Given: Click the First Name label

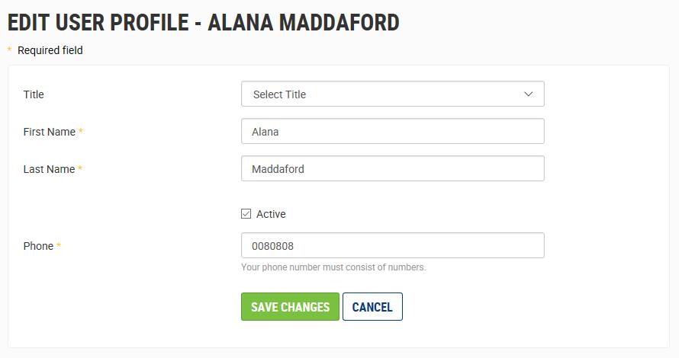Looking at the screenshot, I should pos(50,132).
